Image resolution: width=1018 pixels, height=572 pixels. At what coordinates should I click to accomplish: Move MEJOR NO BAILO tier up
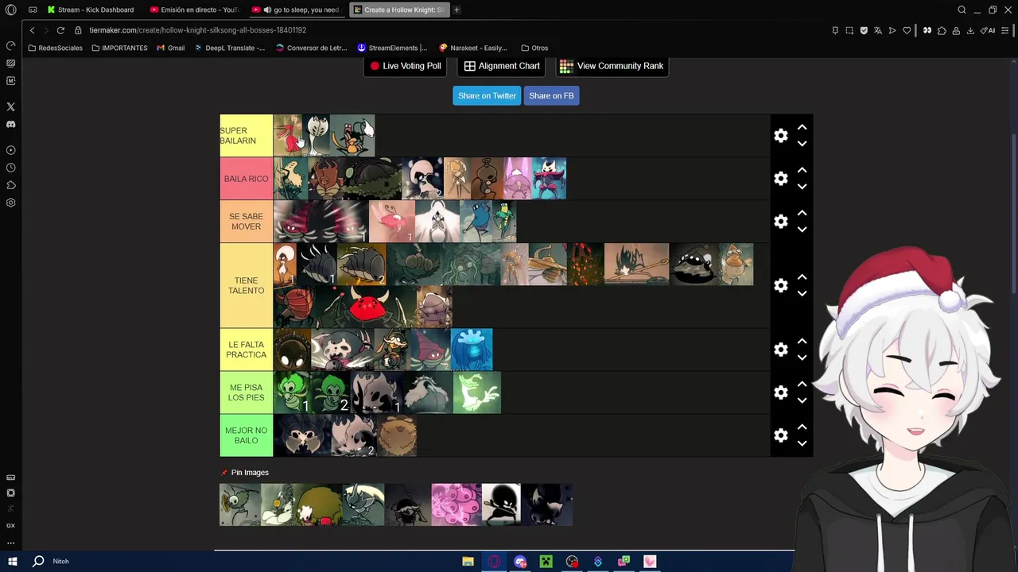point(802,427)
